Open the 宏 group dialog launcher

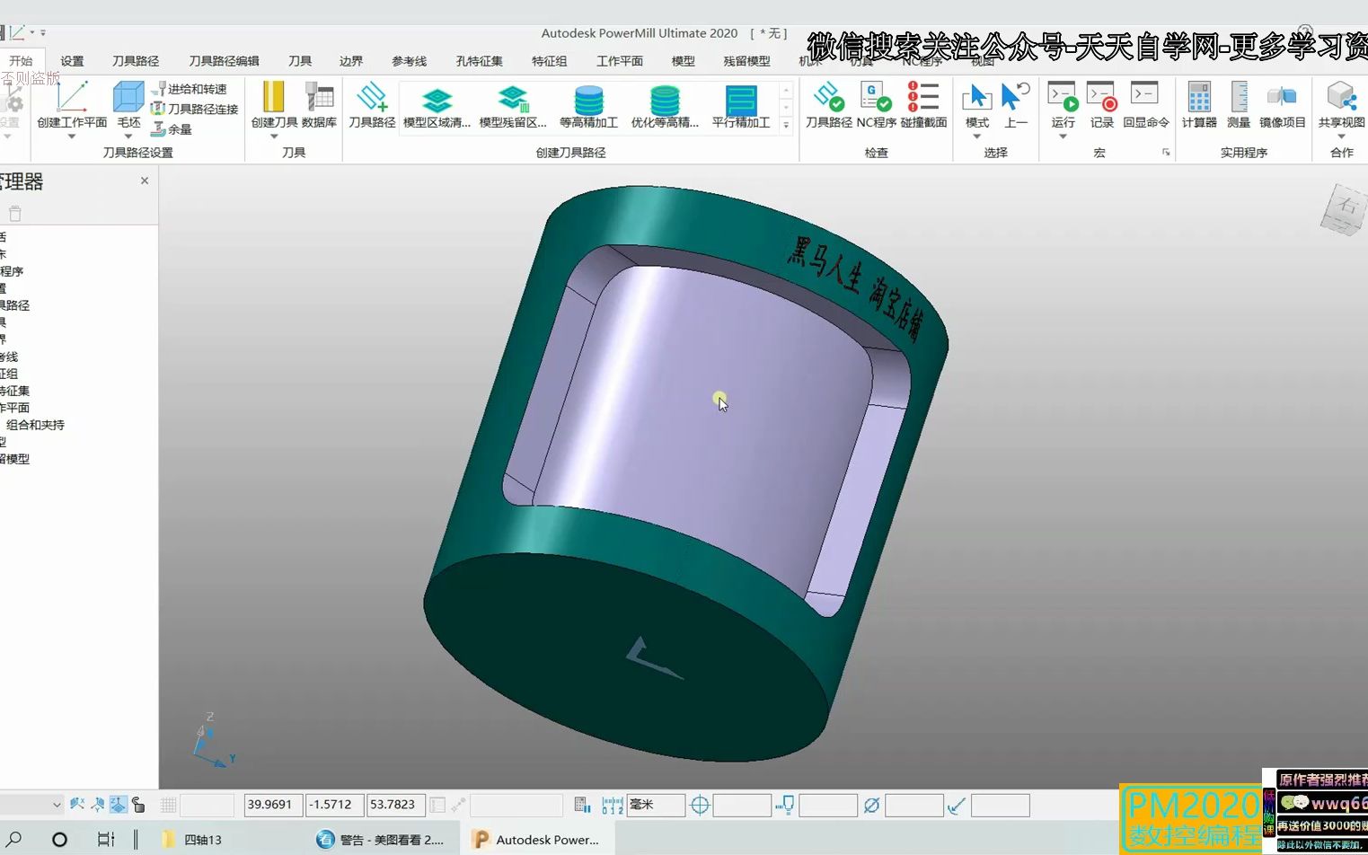point(1166,153)
